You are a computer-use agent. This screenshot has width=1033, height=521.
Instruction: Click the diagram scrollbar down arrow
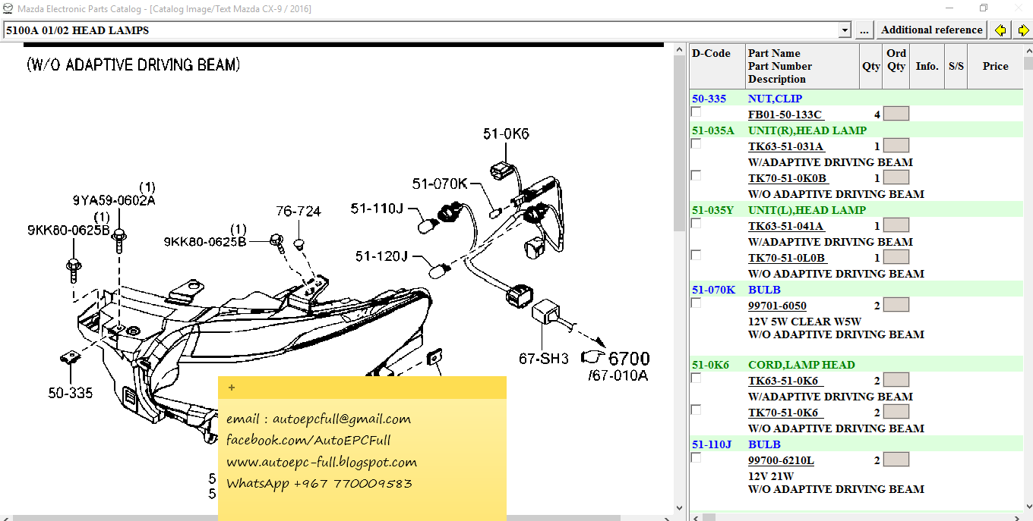679,507
